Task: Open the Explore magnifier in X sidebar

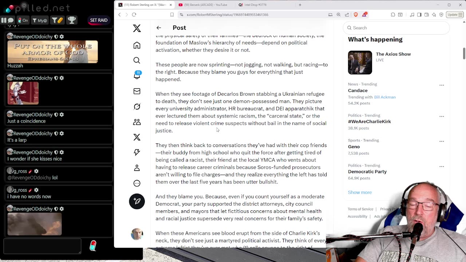Action: pyautogui.click(x=137, y=60)
